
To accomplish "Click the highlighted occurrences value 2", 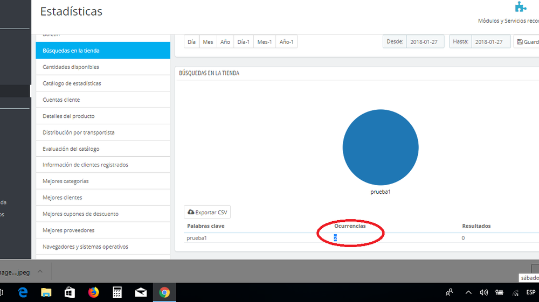I will (335, 238).
